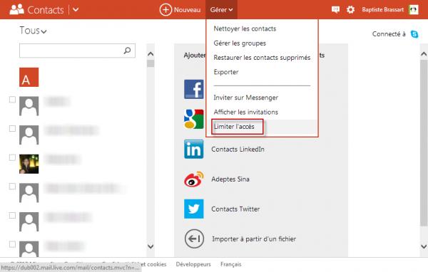
Task: Click the search magnifier icon
Action: click(127, 51)
